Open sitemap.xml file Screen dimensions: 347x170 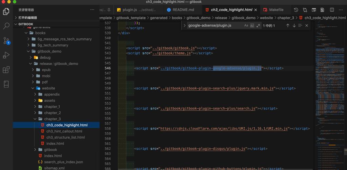click(56, 168)
